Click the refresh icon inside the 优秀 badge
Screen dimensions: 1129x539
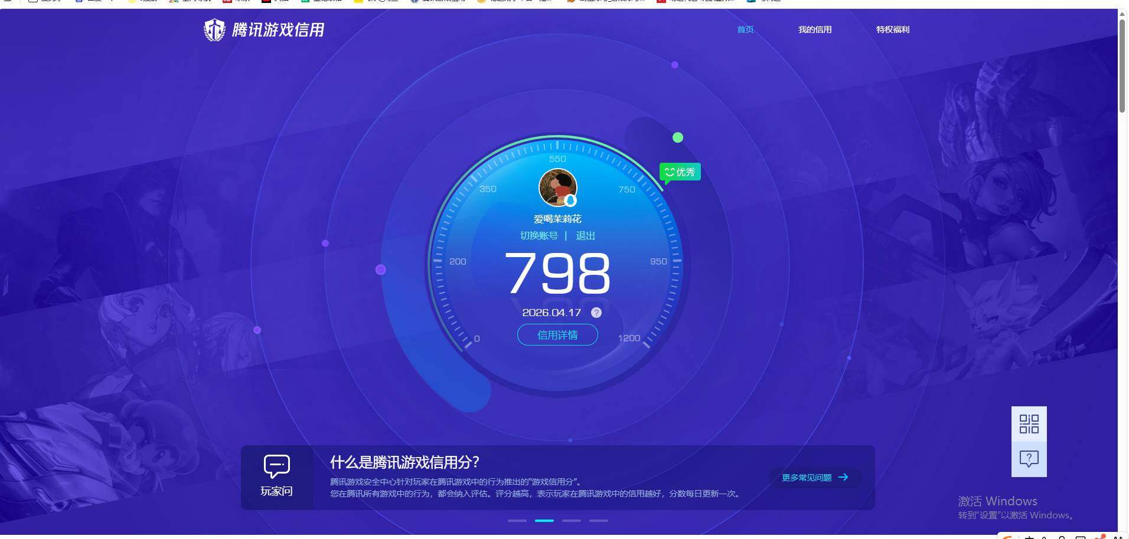click(x=669, y=172)
